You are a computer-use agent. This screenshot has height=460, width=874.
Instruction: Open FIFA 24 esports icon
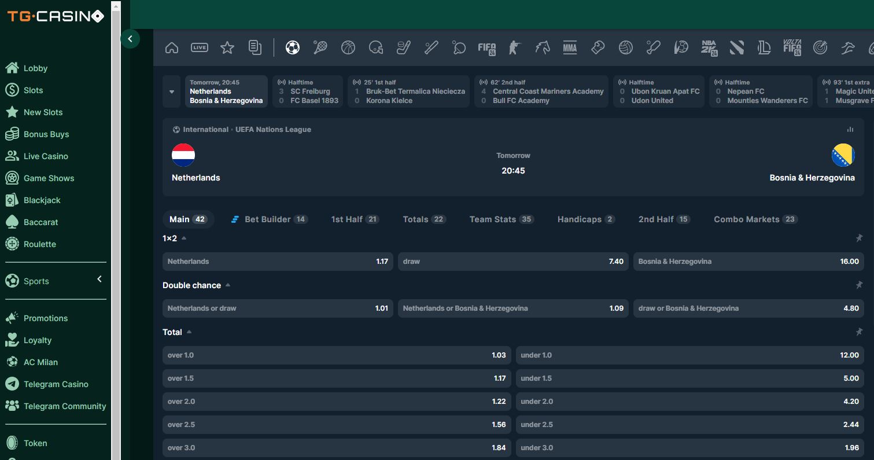coord(487,47)
